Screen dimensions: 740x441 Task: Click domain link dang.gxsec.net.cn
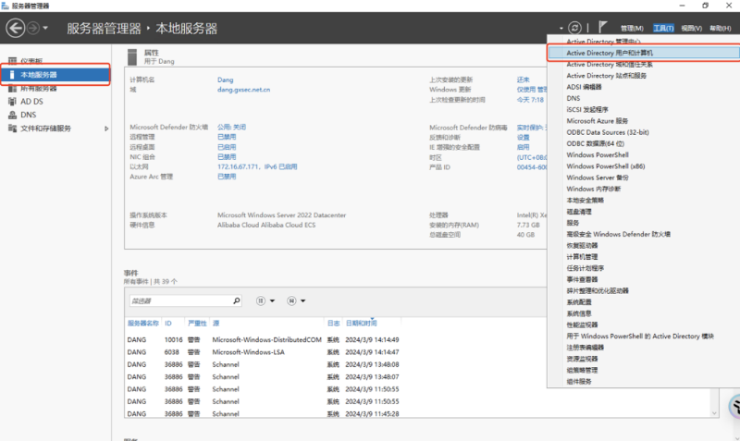(243, 90)
